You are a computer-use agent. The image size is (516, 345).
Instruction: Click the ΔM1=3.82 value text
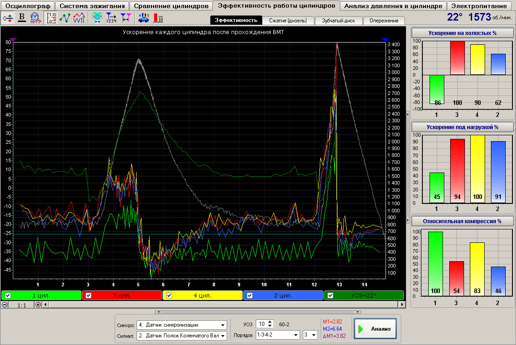(334, 336)
